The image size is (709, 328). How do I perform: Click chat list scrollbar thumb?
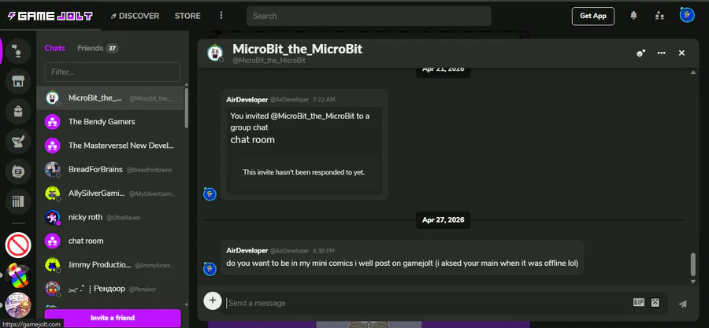point(186,108)
